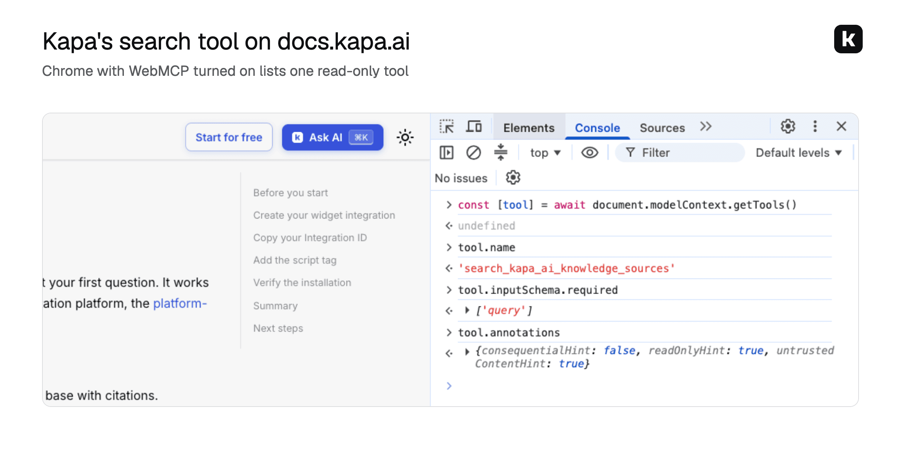The height and width of the screenshot is (449, 901).
Task: Open the Sources tab
Action: (x=662, y=128)
